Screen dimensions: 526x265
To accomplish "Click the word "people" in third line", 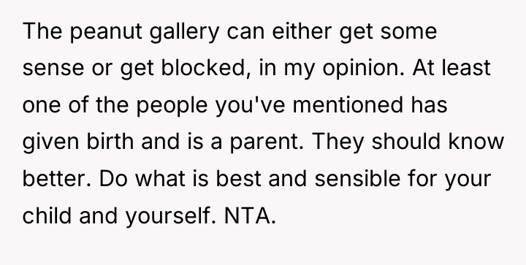I will point(172,105).
